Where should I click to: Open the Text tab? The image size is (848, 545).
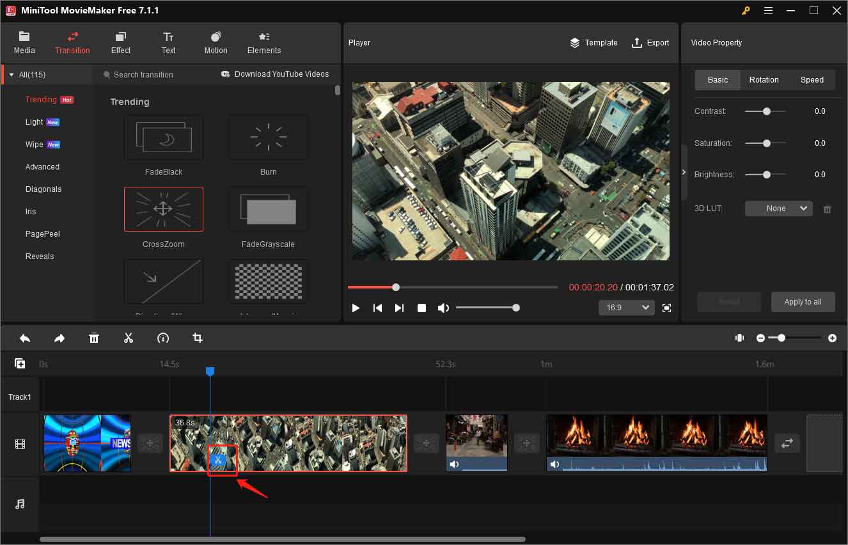click(168, 43)
